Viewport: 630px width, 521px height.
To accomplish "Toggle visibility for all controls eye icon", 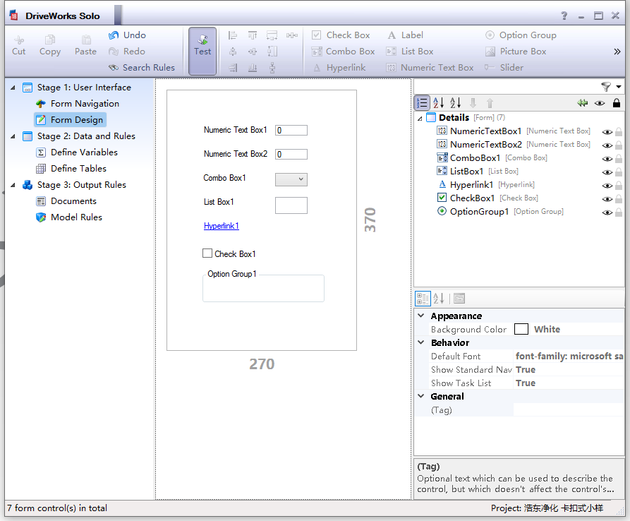I will pyautogui.click(x=600, y=103).
